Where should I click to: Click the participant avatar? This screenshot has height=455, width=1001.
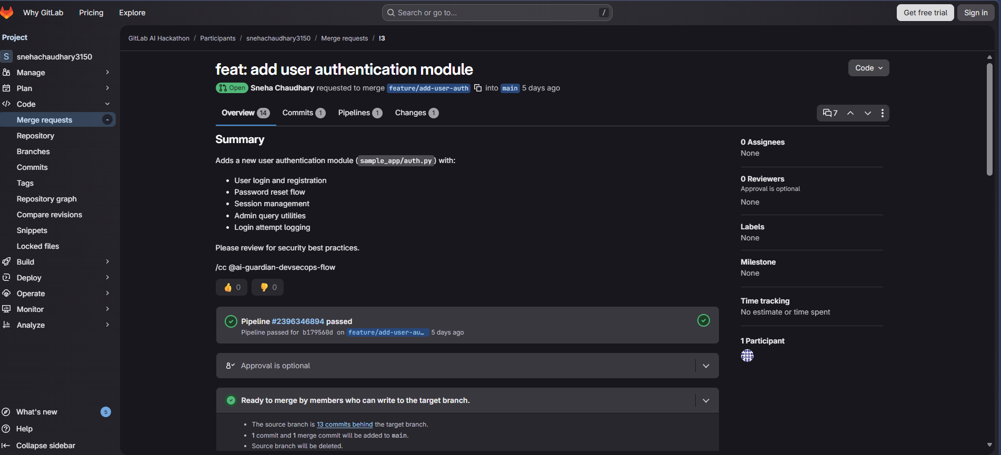[x=747, y=356]
